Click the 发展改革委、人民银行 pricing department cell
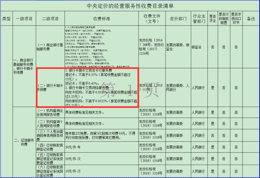Screen dimensions: 260x178 click(x=178, y=87)
